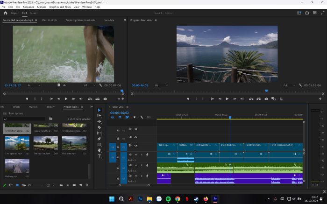Click the timeline blue playhead on ruler
Viewport: 327px width, 204px height.
(x=230, y=118)
